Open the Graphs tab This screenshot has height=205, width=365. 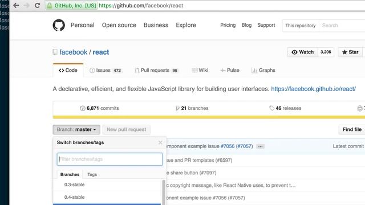click(x=263, y=70)
